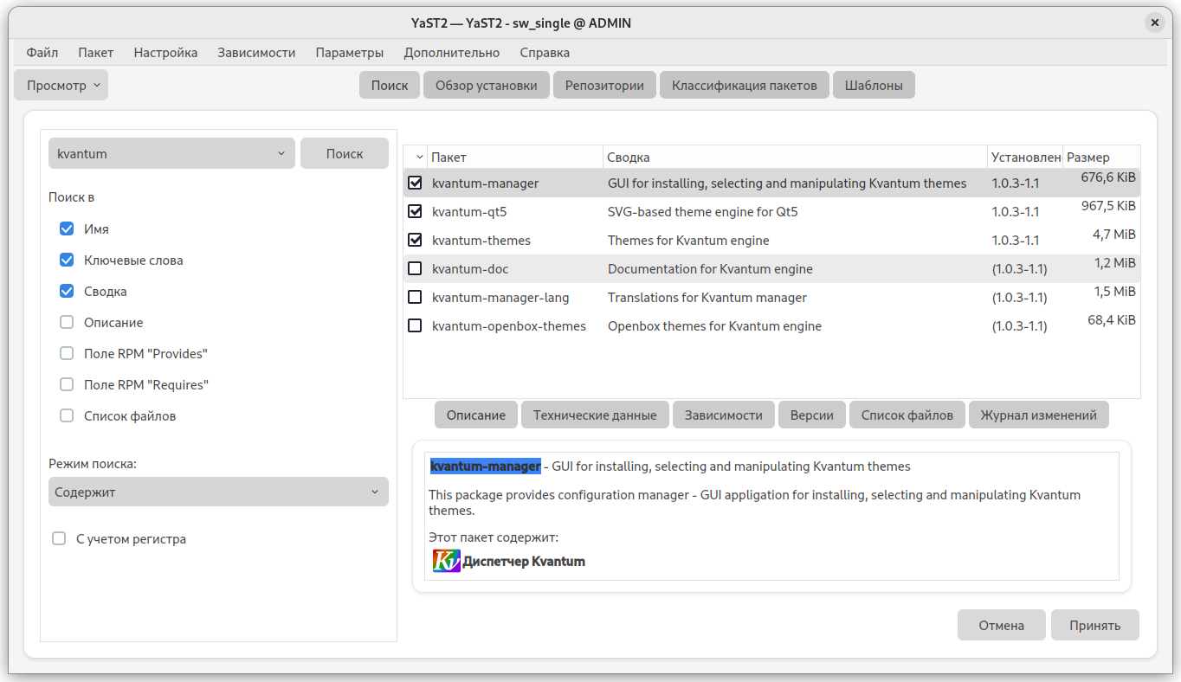Select the kvantum-manager package name

point(486,183)
